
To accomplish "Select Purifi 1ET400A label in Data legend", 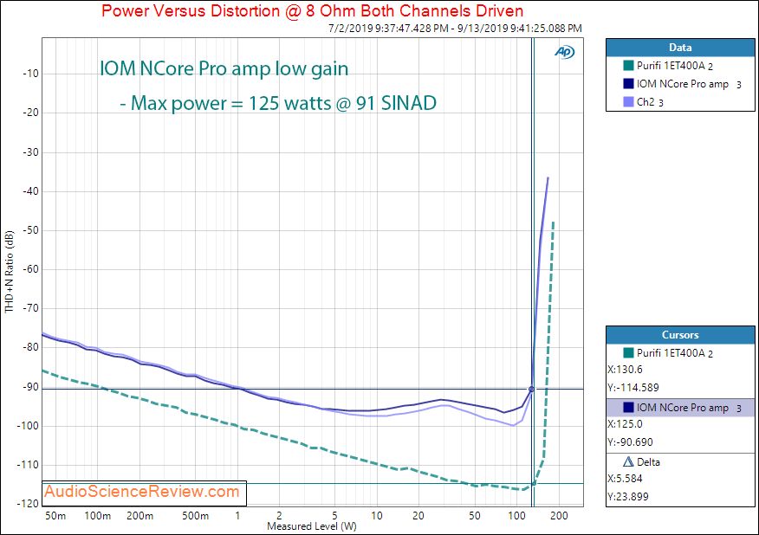I will (x=675, y=65).
